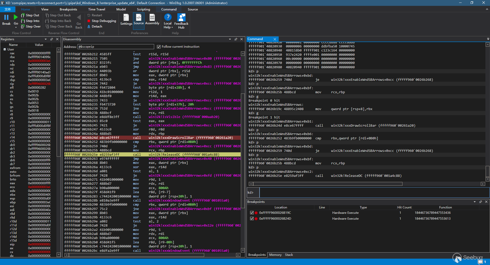
Task: Click the Break pause icon
Action: click(6, 17)
